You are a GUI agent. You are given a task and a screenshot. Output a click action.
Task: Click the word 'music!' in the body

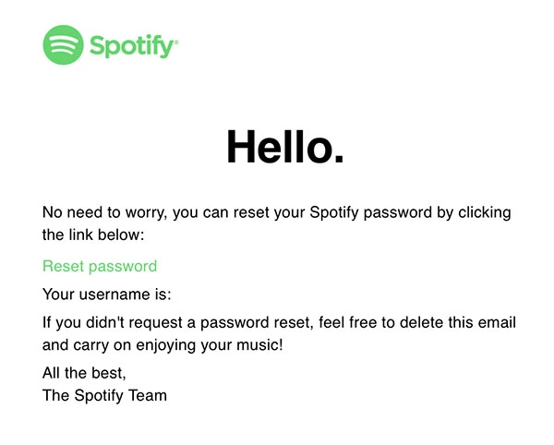tap(259, 345)
